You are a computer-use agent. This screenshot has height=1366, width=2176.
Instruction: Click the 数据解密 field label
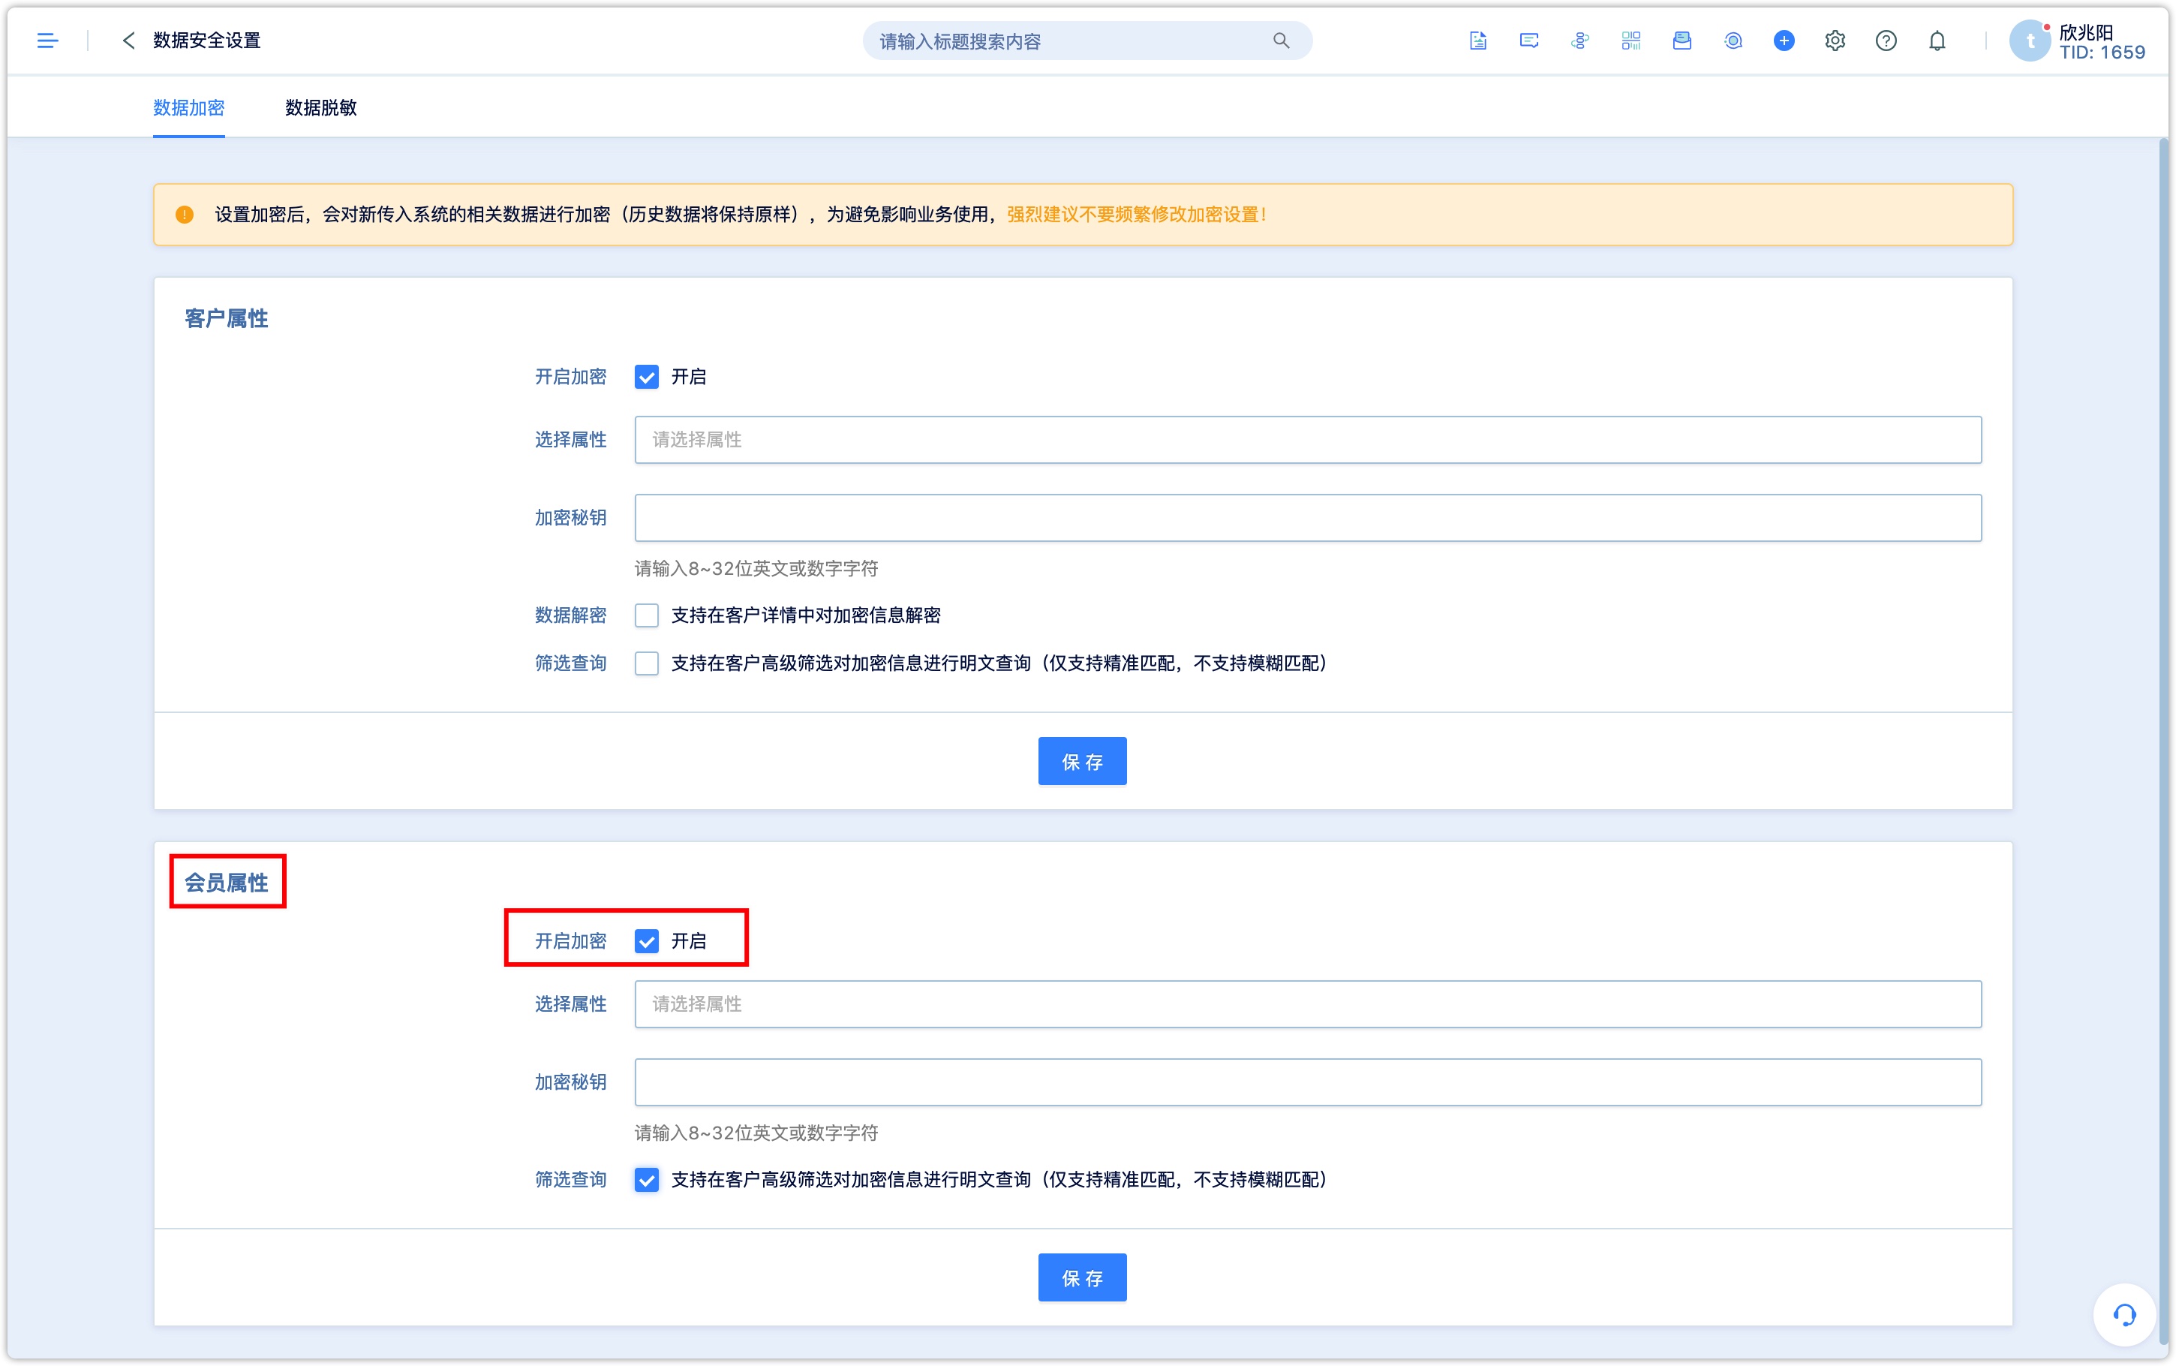[570, 615]
